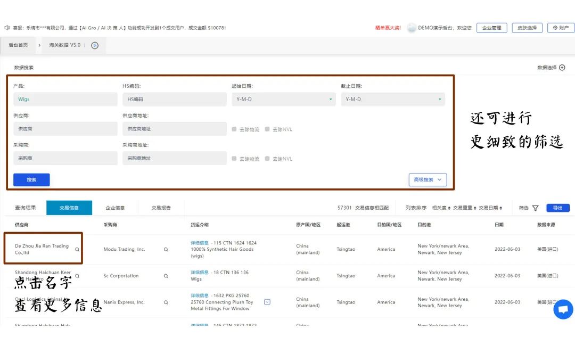Expand the 高级搜索 advanced search options
The width and height of the screenshot is (575, 345).
[428, 180]
